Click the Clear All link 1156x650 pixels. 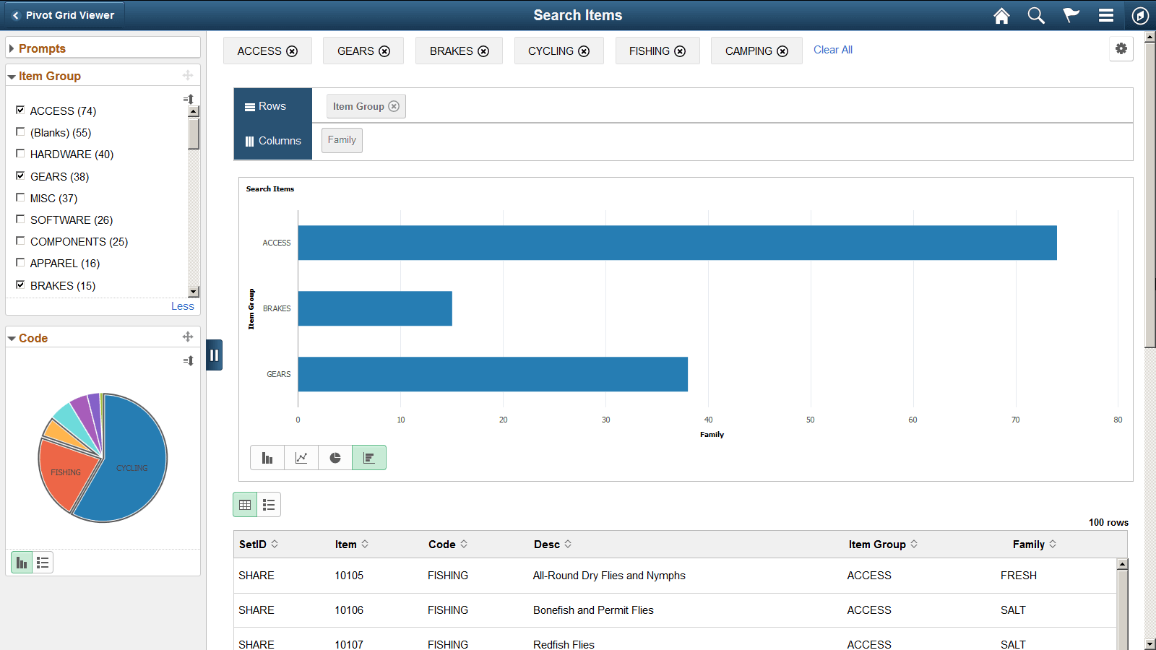(832, 50)
